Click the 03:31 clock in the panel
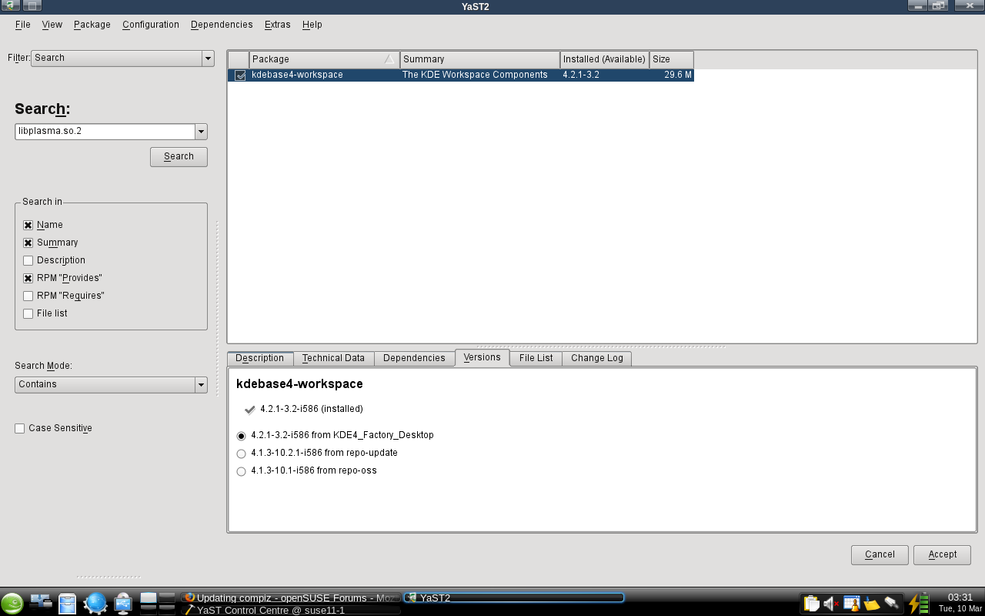 960,598
